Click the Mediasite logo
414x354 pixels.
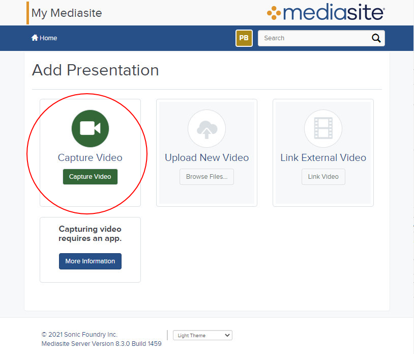[x=326, y=12]
